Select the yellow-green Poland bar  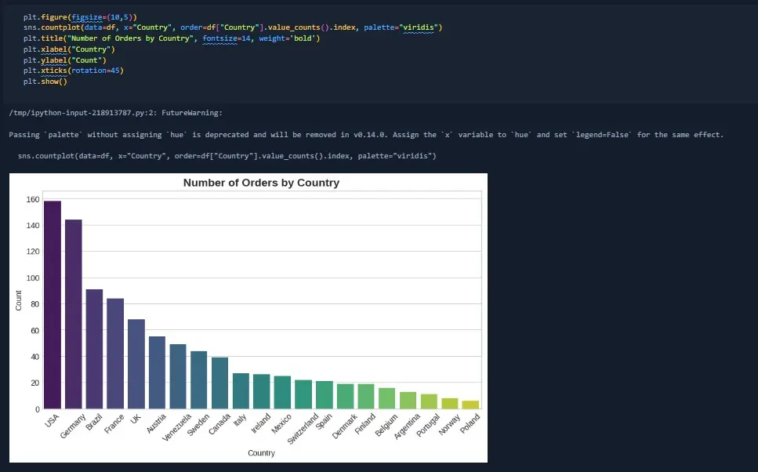click(x=470, y=405)
